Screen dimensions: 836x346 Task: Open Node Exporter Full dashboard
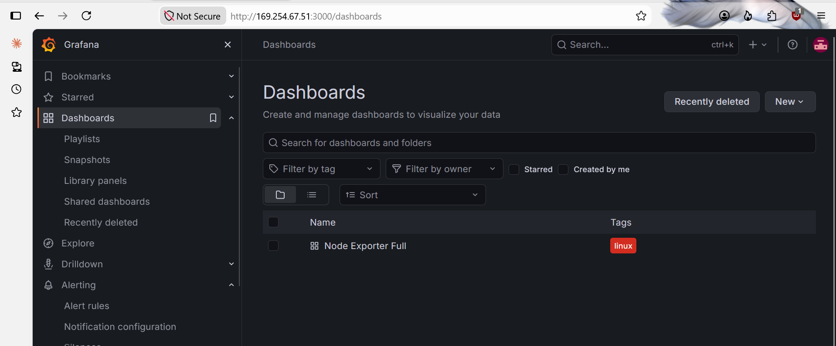coord(365,246)
